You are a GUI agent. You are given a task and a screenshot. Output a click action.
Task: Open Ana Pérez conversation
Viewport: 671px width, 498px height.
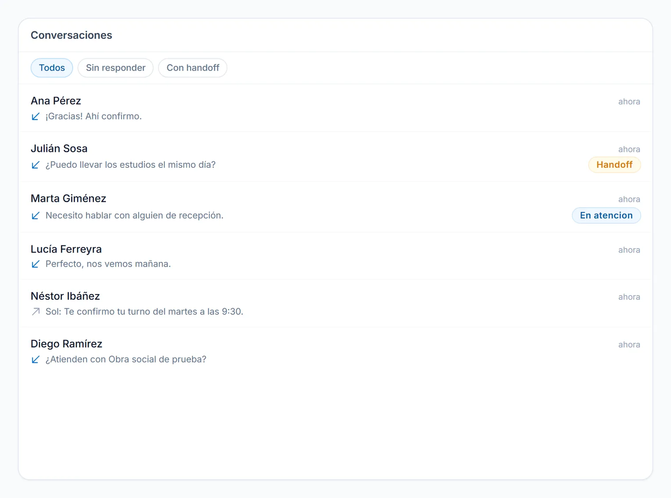tap(335, 108)
